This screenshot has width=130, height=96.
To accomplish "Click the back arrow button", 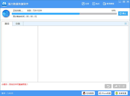I will (108, 86).
